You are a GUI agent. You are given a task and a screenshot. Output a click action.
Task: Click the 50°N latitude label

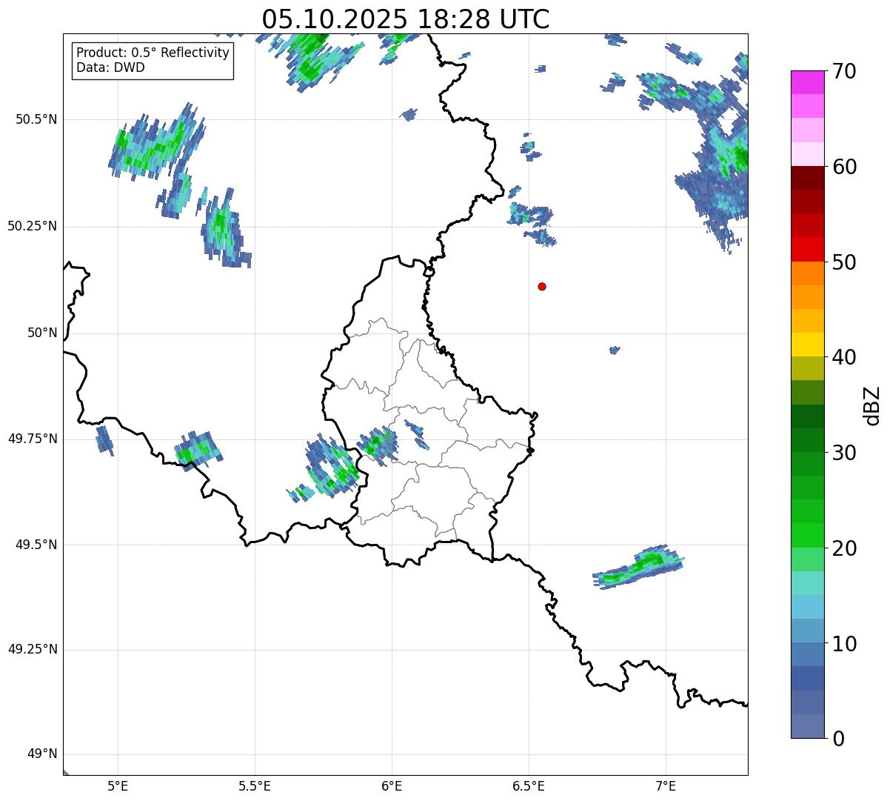tap(42, 333)
